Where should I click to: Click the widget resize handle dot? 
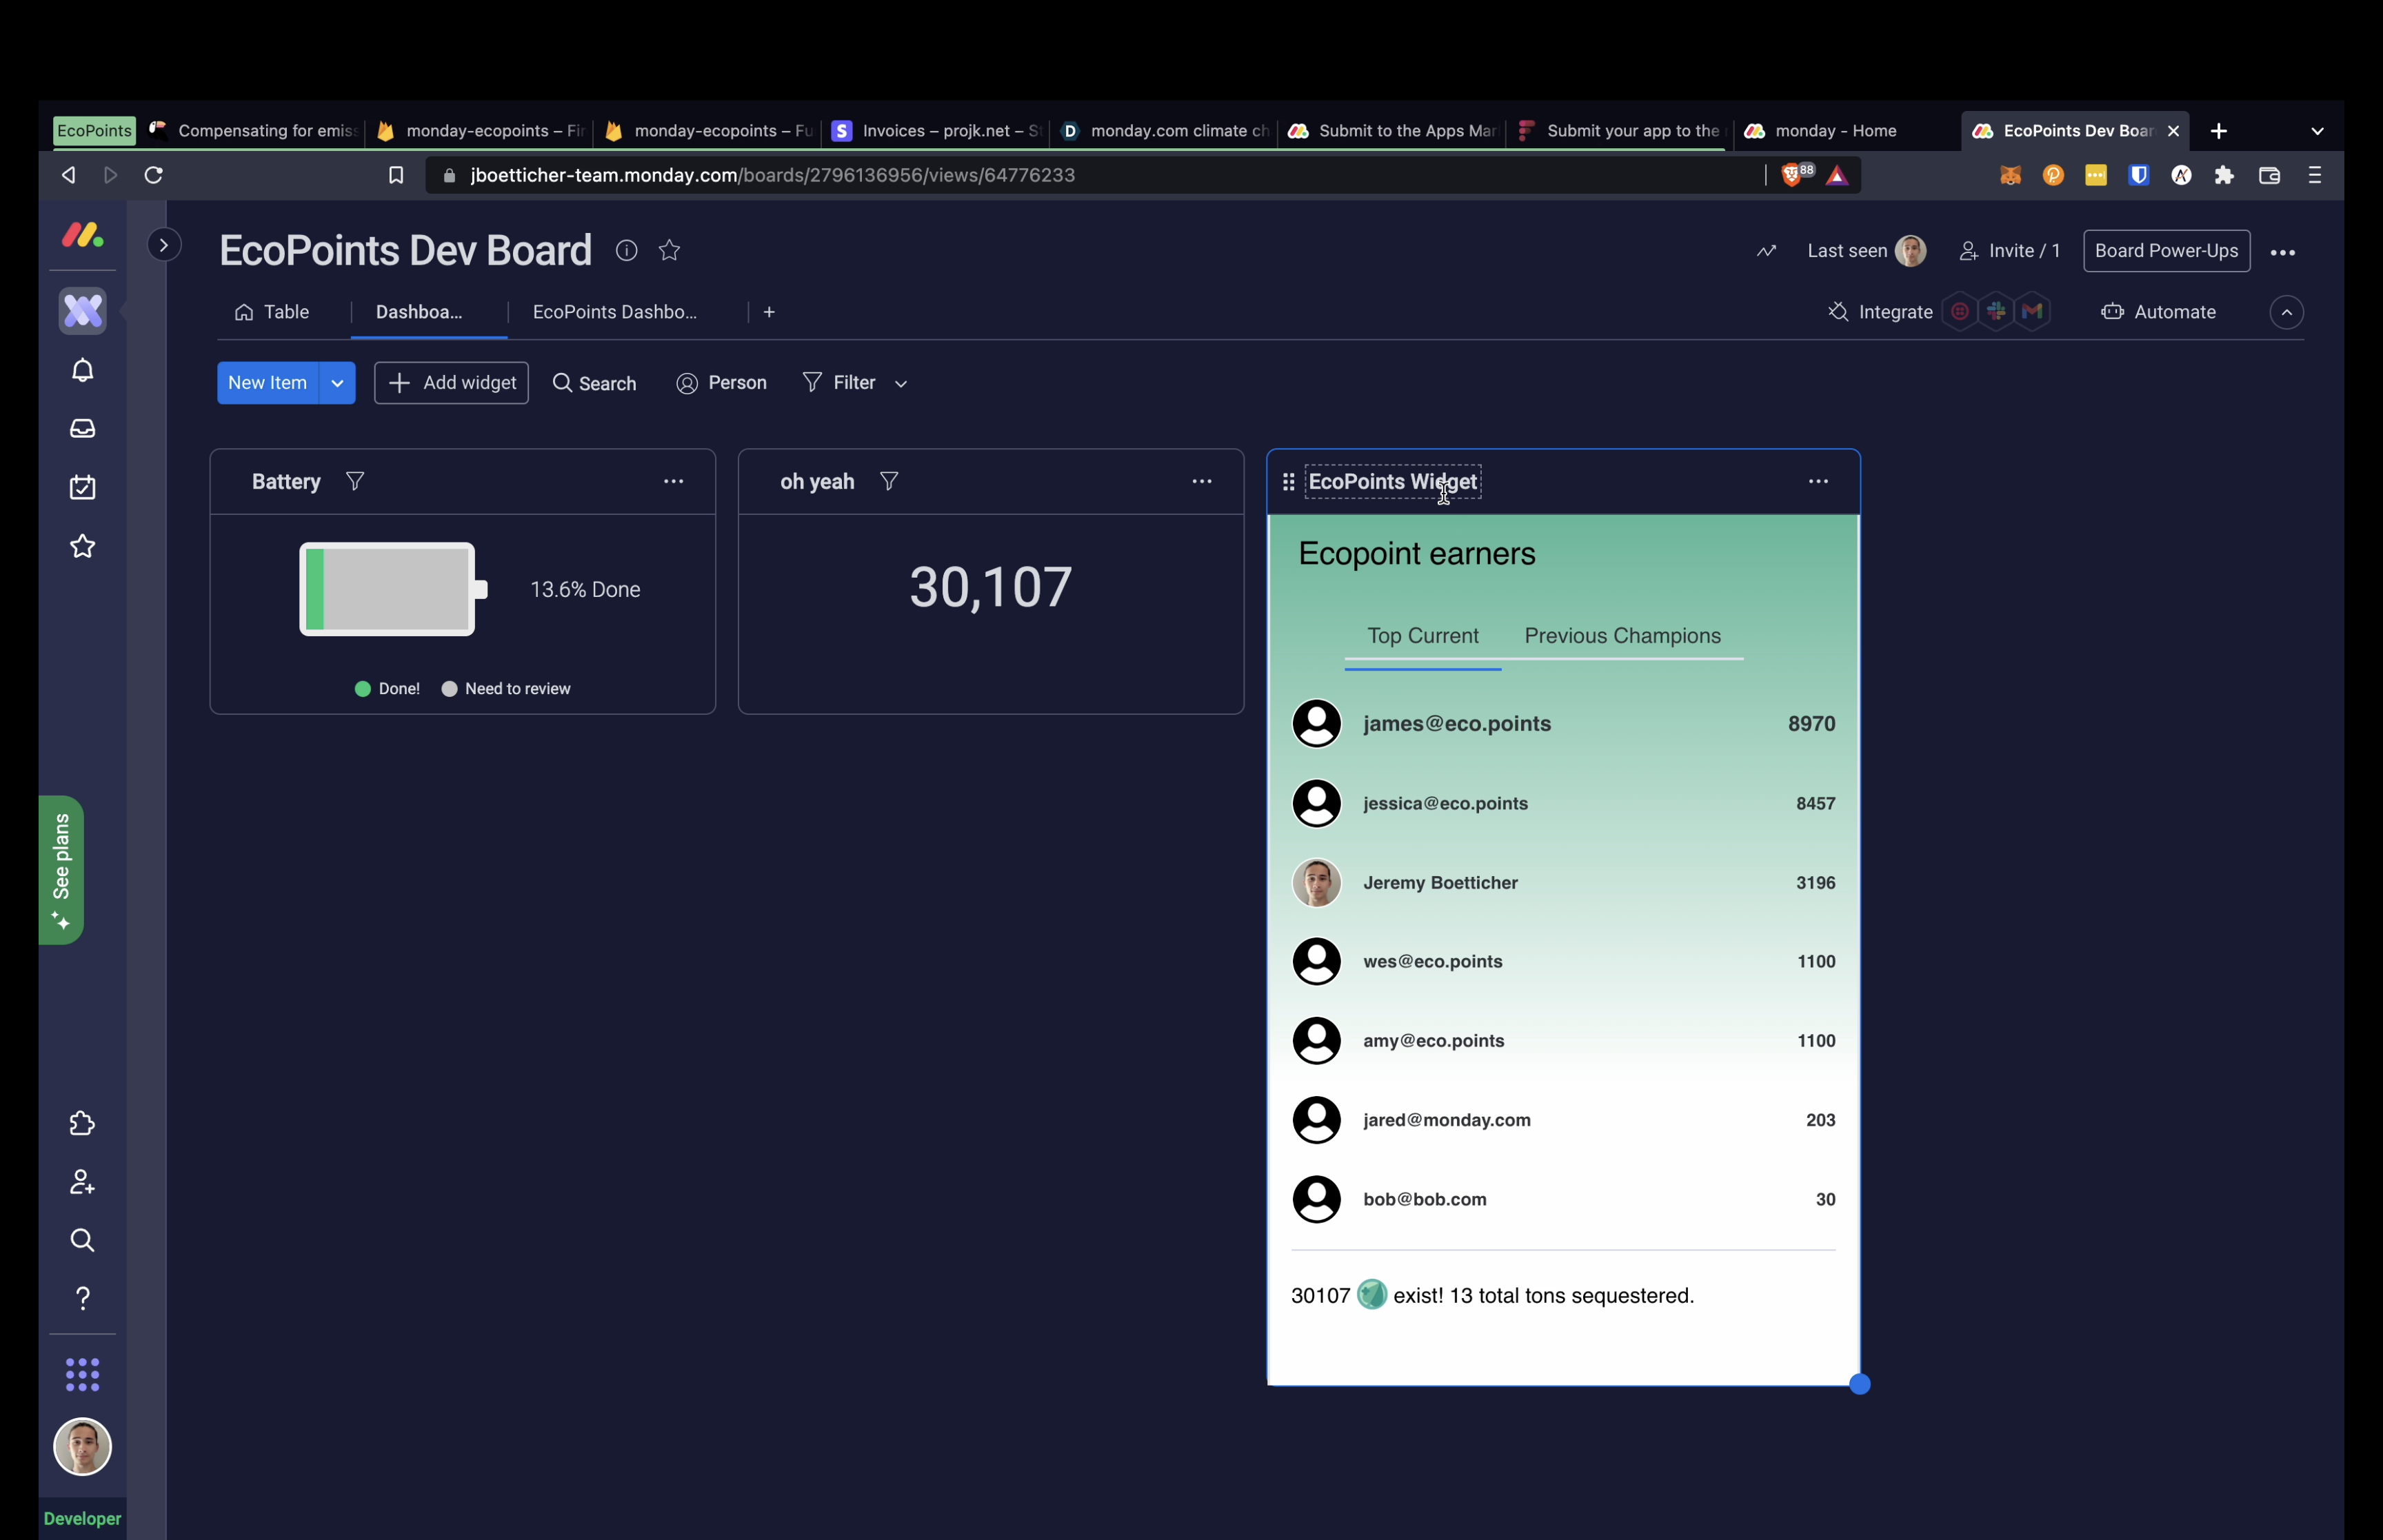click(1859, 1385)
